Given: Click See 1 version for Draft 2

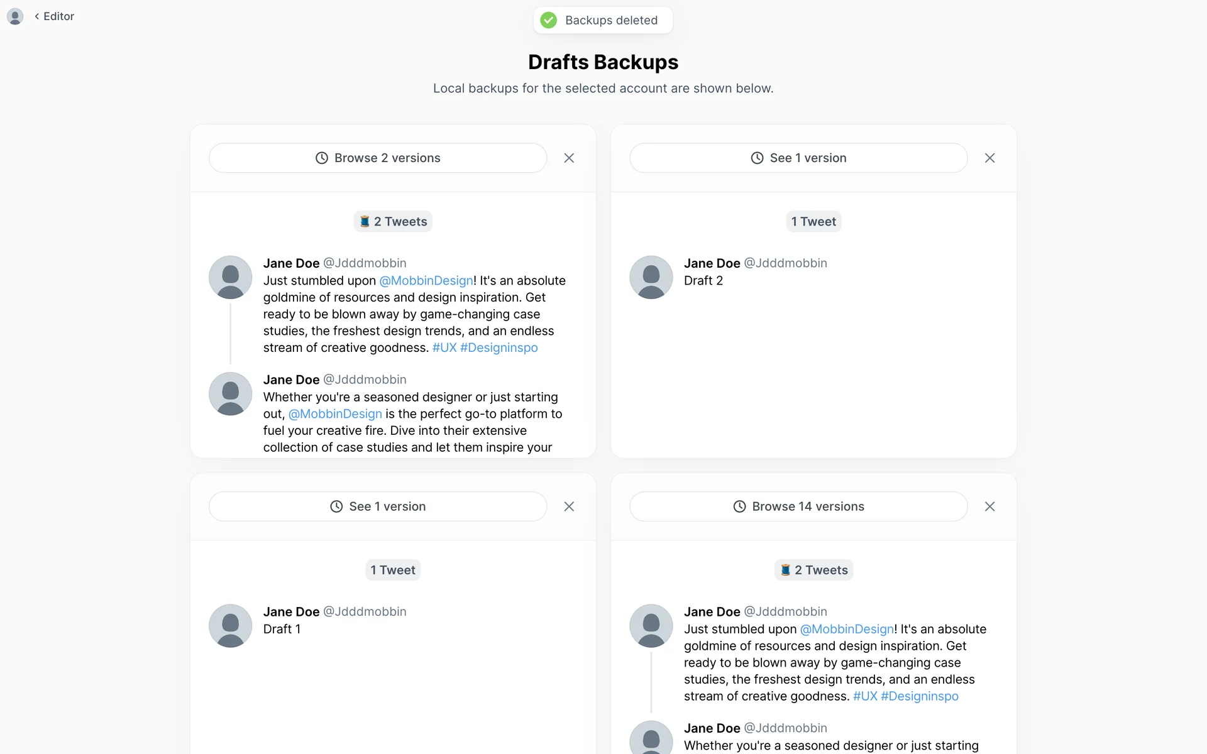Looking at the screenshot, I should 798,158.
